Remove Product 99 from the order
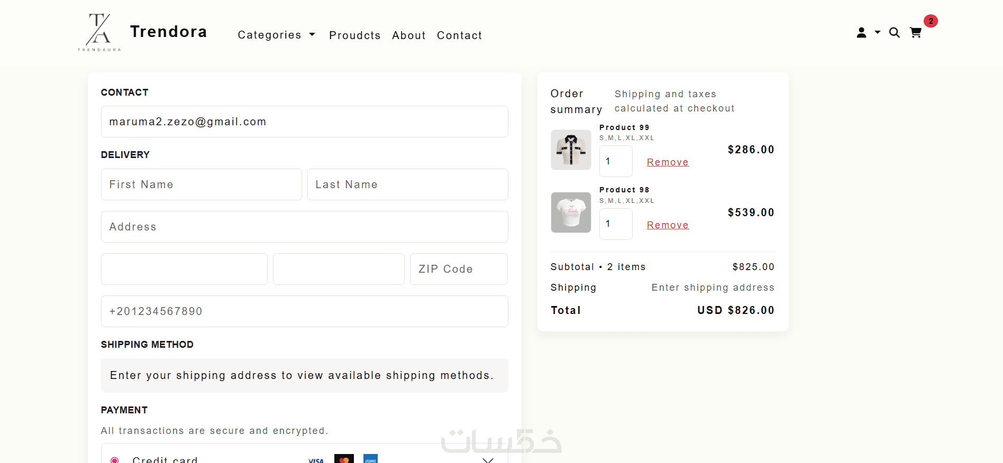 (x=668, y=162)
